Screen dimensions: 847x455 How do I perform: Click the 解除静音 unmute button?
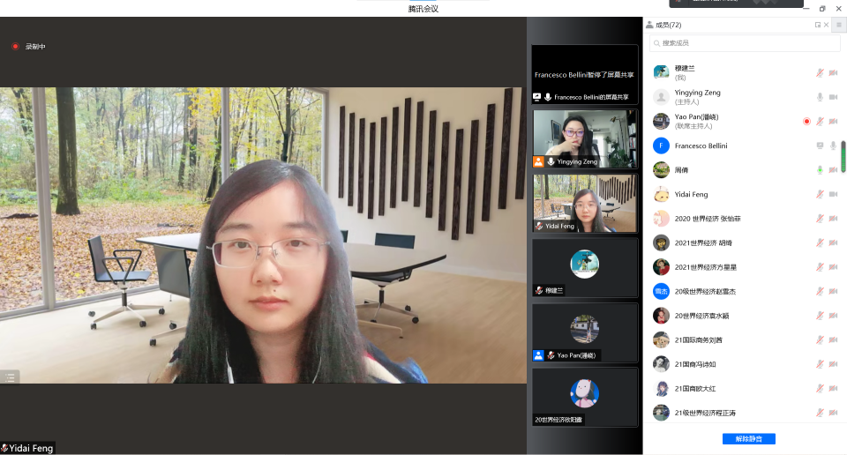(748, 438)
